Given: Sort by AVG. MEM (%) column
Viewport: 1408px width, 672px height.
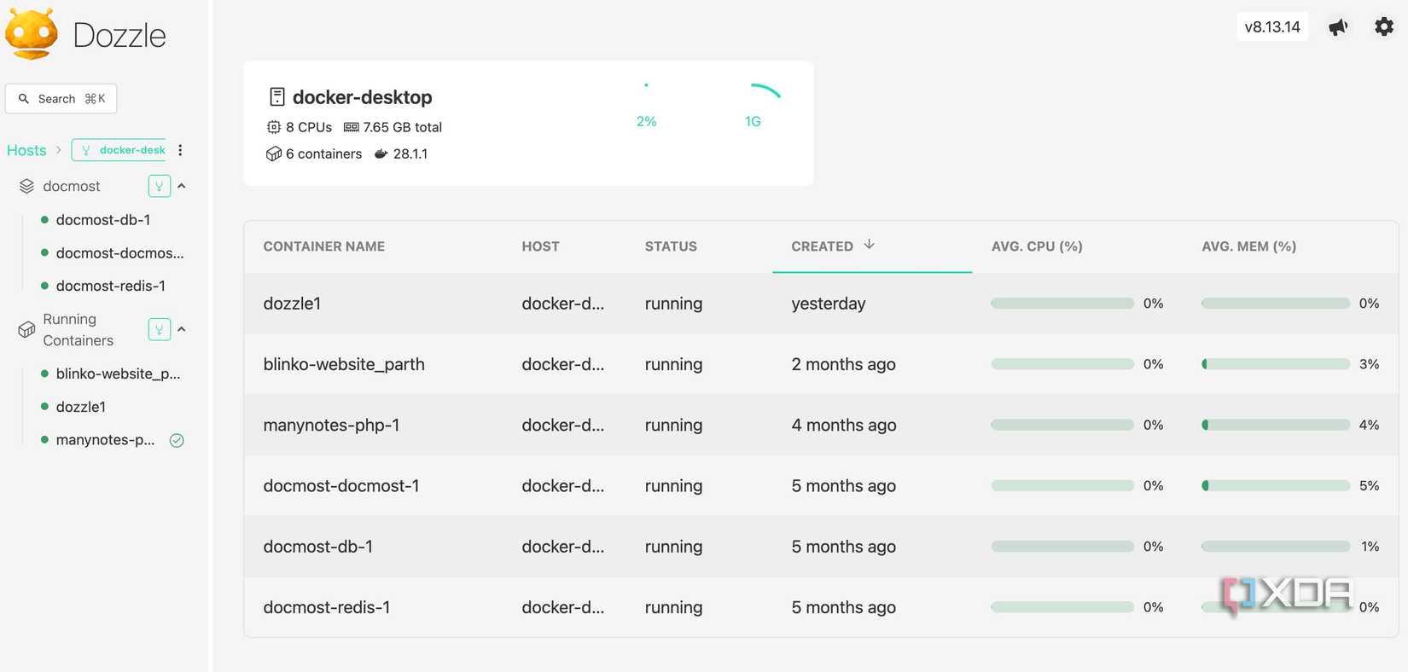Looking at the screenshot, I should [x=1248, y=246].
